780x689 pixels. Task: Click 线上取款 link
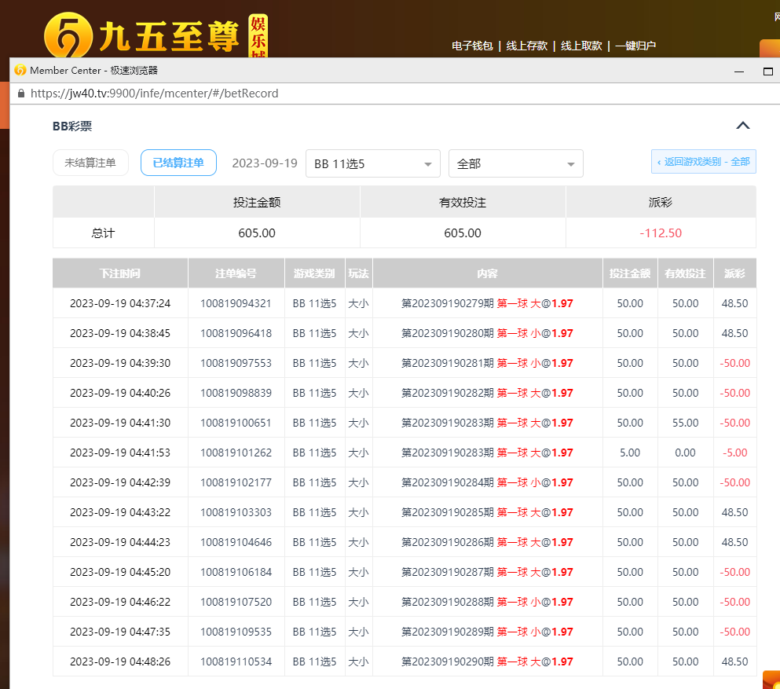(x=581, y=46)
